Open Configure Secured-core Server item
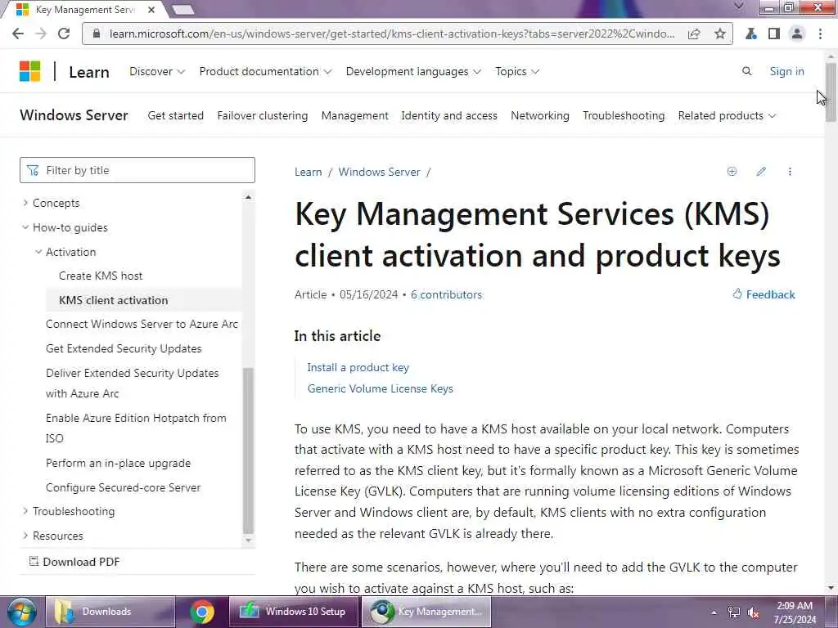Image resolution: width=838 pixels, height=628 pixels. 123,487
